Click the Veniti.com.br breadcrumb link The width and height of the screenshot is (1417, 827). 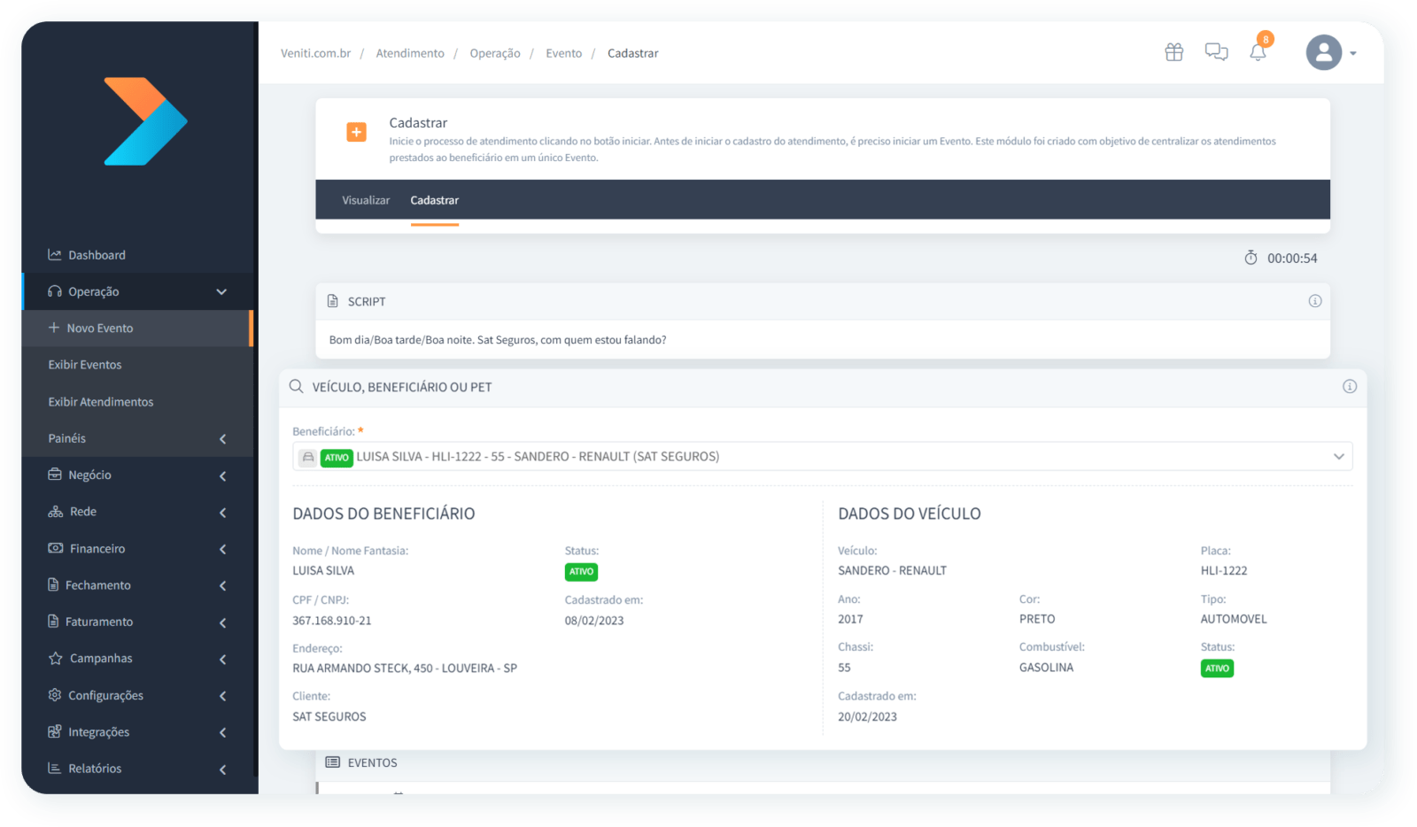[315, 53]
